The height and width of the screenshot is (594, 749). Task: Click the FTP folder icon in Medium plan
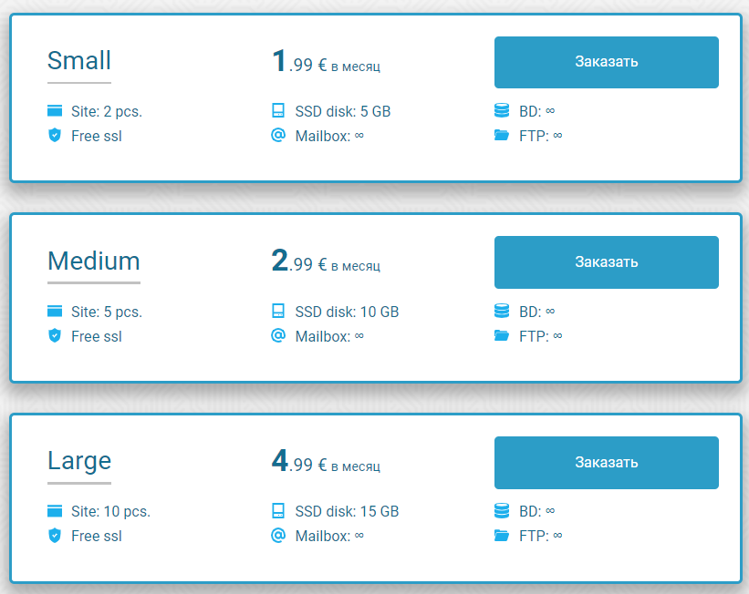(501, 335)
